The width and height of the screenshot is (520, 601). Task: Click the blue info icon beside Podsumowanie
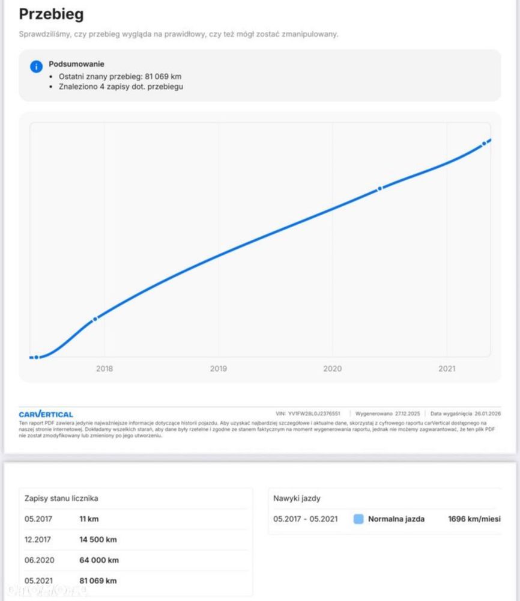pos(36,66)
